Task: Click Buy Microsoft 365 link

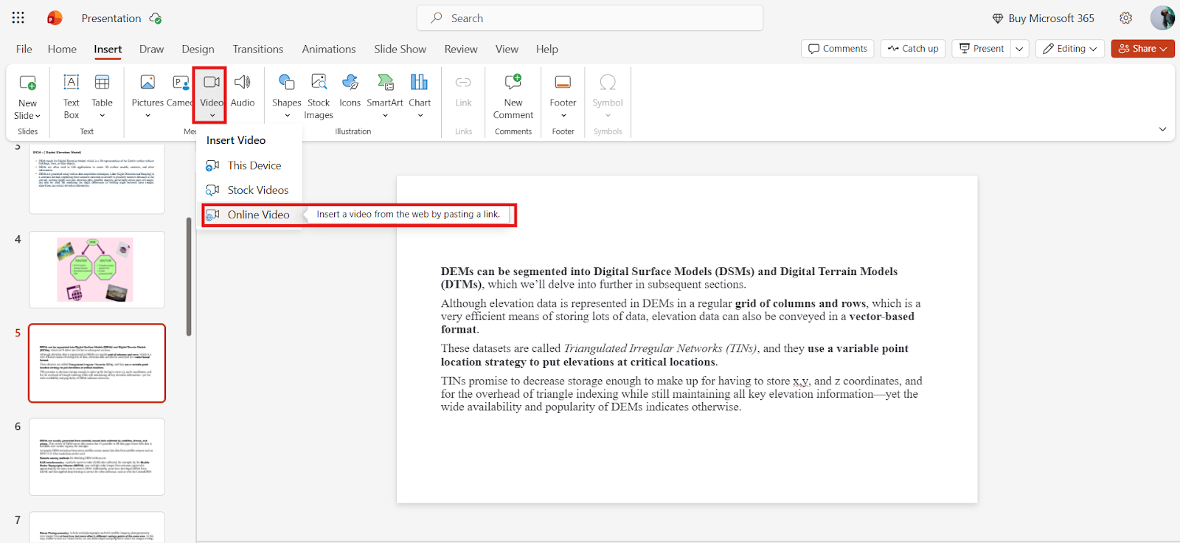Action: click(1043, 18)
